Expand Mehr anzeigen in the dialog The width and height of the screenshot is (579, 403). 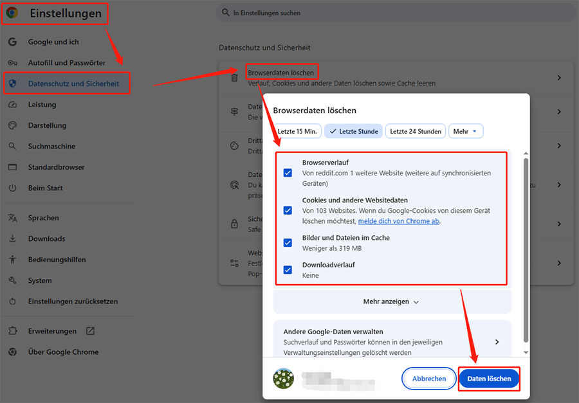[391, 301]
